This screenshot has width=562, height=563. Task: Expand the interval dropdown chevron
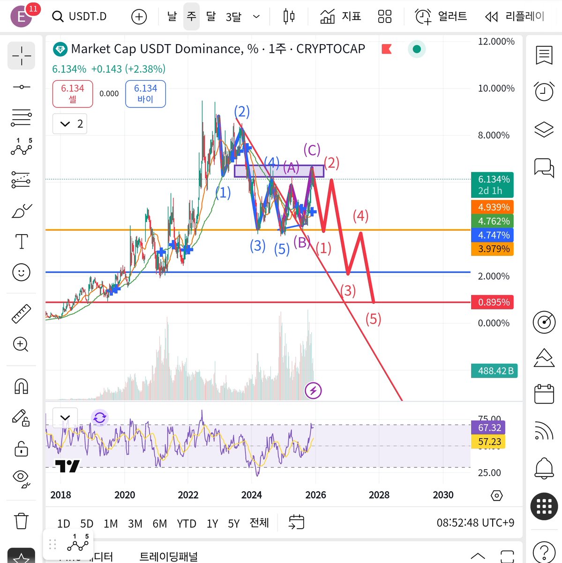click(x=256, y=17)
